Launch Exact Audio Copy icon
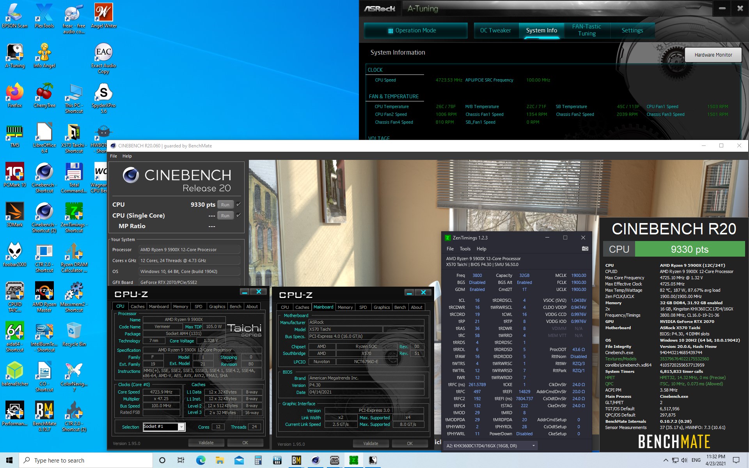Viewport: 749px width, 468px height. click(104, 58)
